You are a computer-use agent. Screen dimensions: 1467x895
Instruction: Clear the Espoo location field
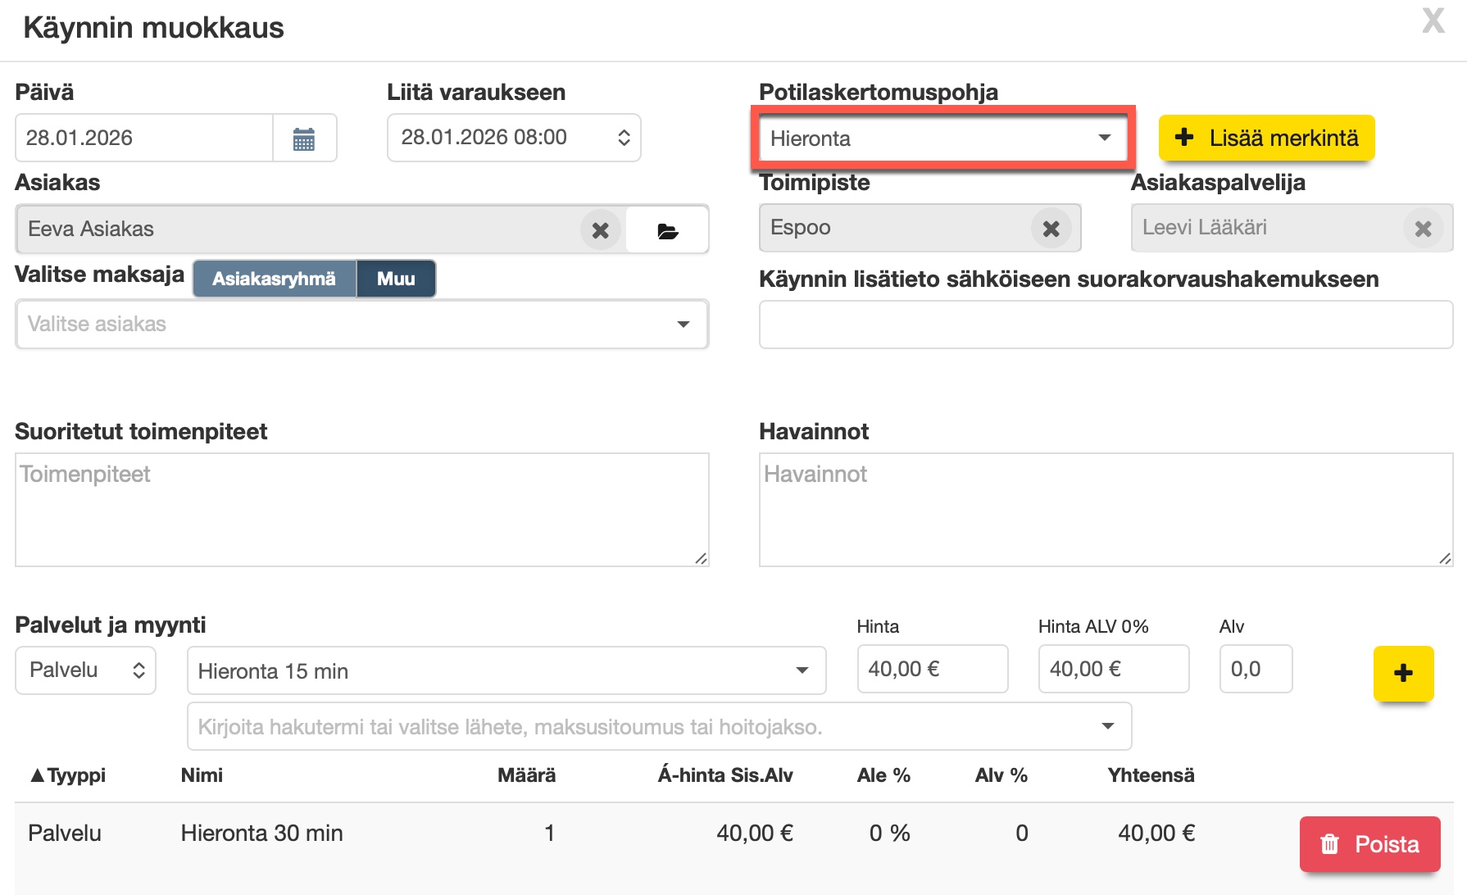click(1051, 229)
